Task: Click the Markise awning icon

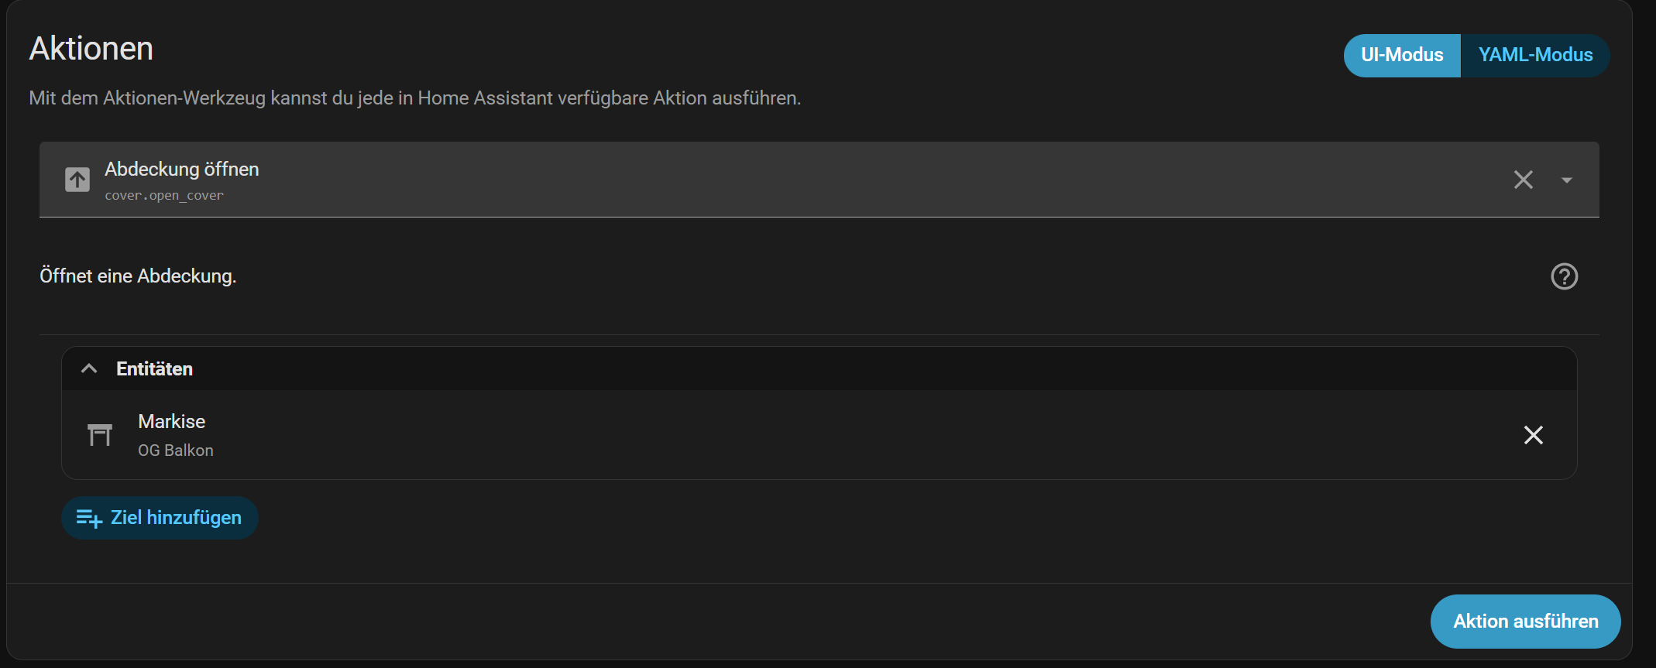Action: 100,434
